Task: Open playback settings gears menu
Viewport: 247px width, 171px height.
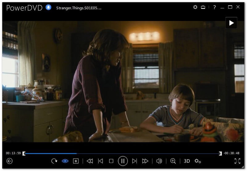Action: (x=198, y=161)
